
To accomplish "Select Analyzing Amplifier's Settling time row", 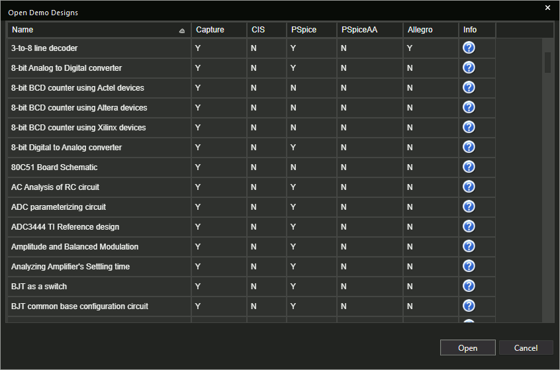I will click(x=252, y=267).
